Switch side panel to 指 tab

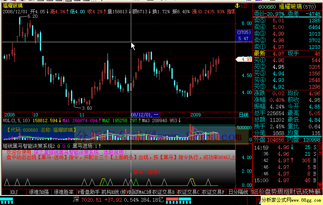(x=286, y=192)
